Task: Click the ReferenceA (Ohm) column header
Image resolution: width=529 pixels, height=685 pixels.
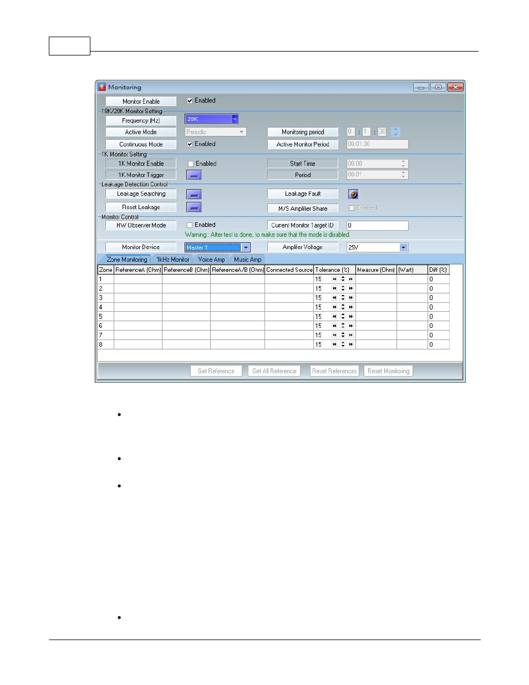Action: 138,270
